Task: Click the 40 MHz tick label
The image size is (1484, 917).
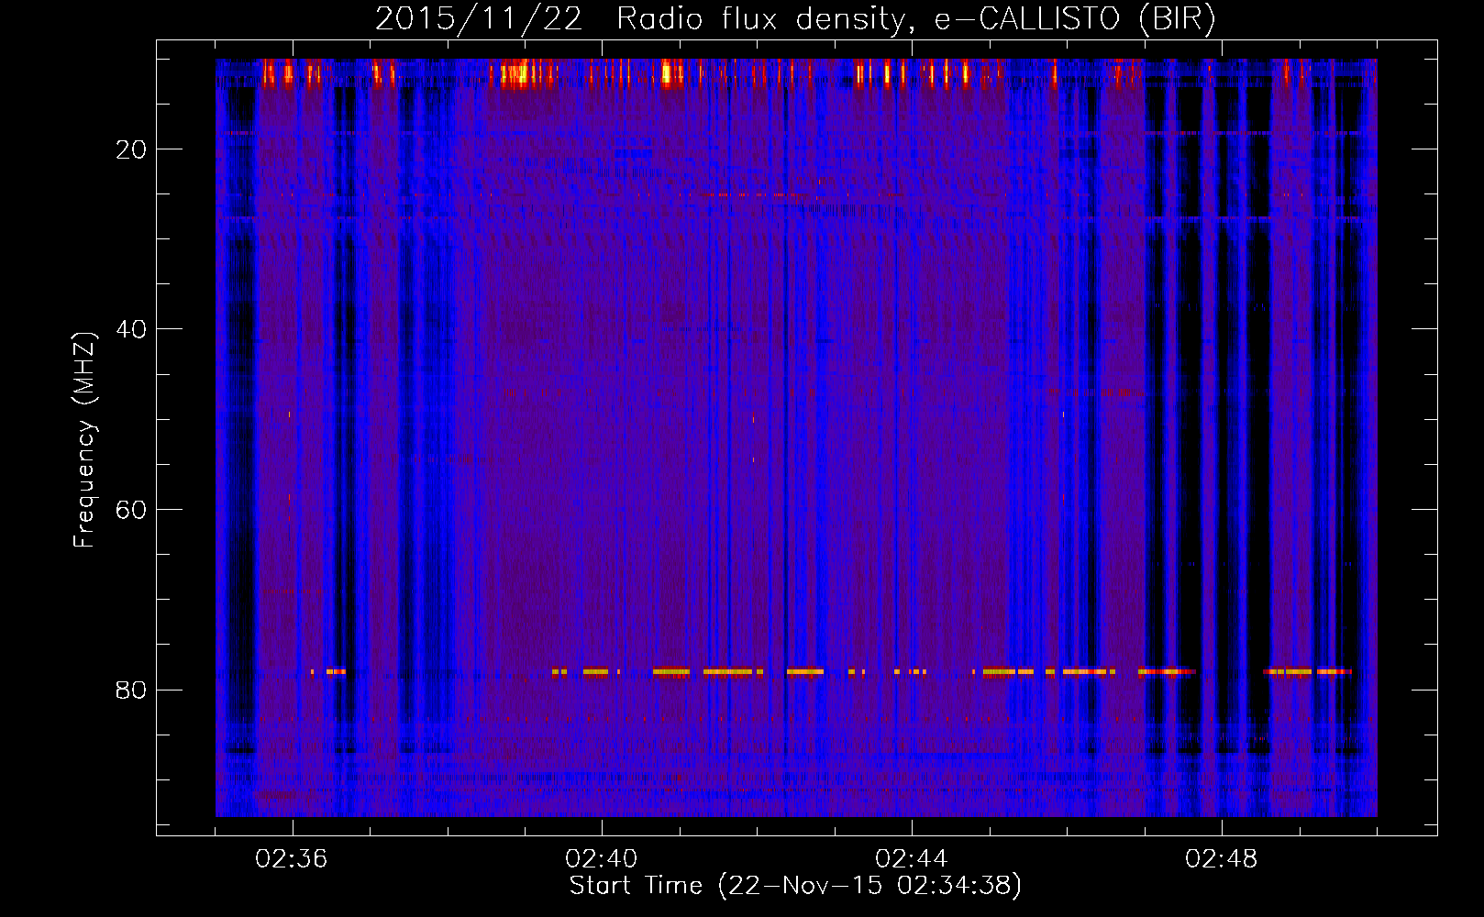Action: [x=131, y=329]
